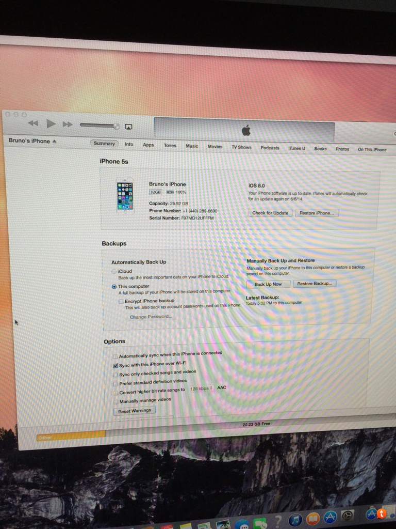The image size is (396, 529).
Task: Click the fast-forward playback button
Action: point(68,124)
